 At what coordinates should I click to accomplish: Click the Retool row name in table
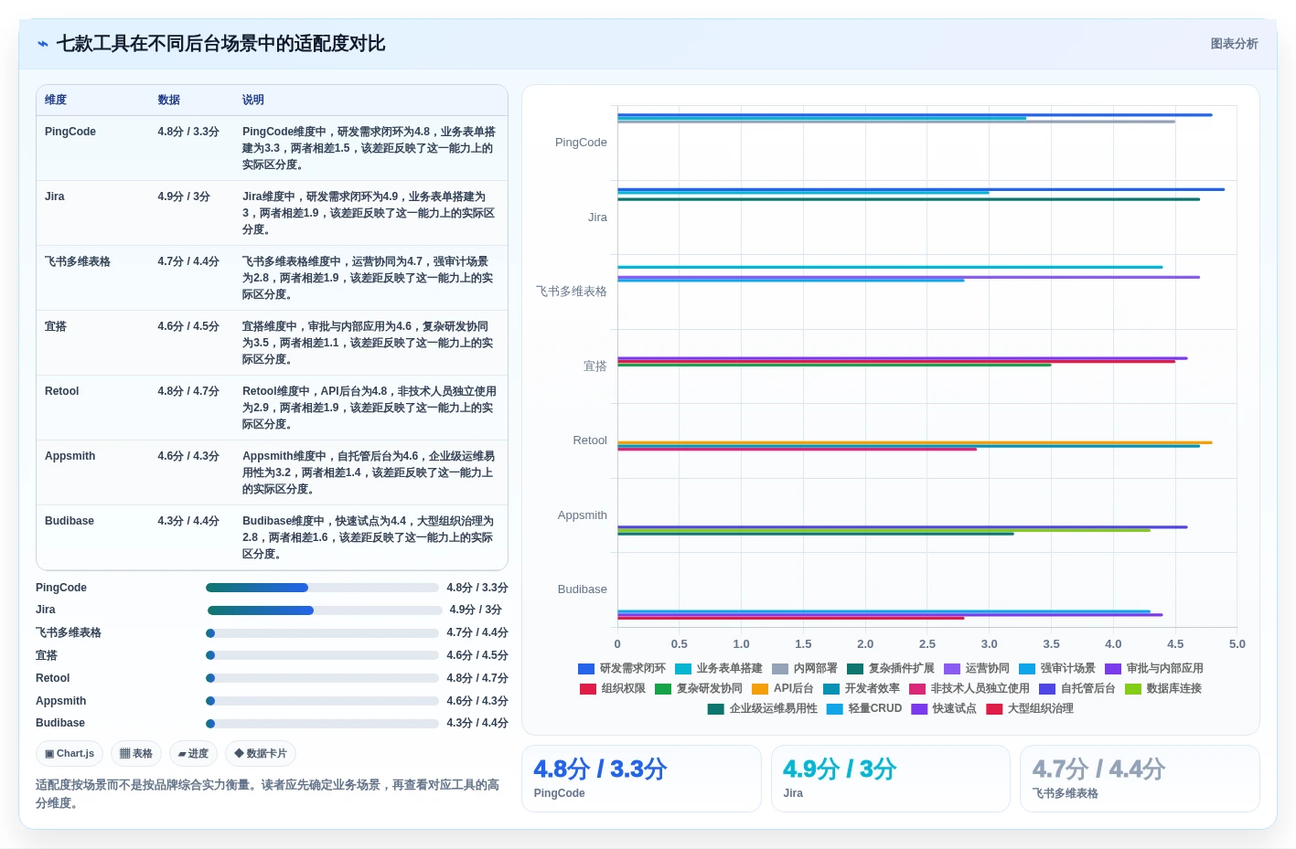[62, 391]
